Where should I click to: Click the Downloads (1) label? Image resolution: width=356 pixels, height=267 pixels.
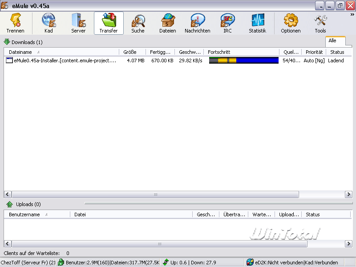coord(27,42)
